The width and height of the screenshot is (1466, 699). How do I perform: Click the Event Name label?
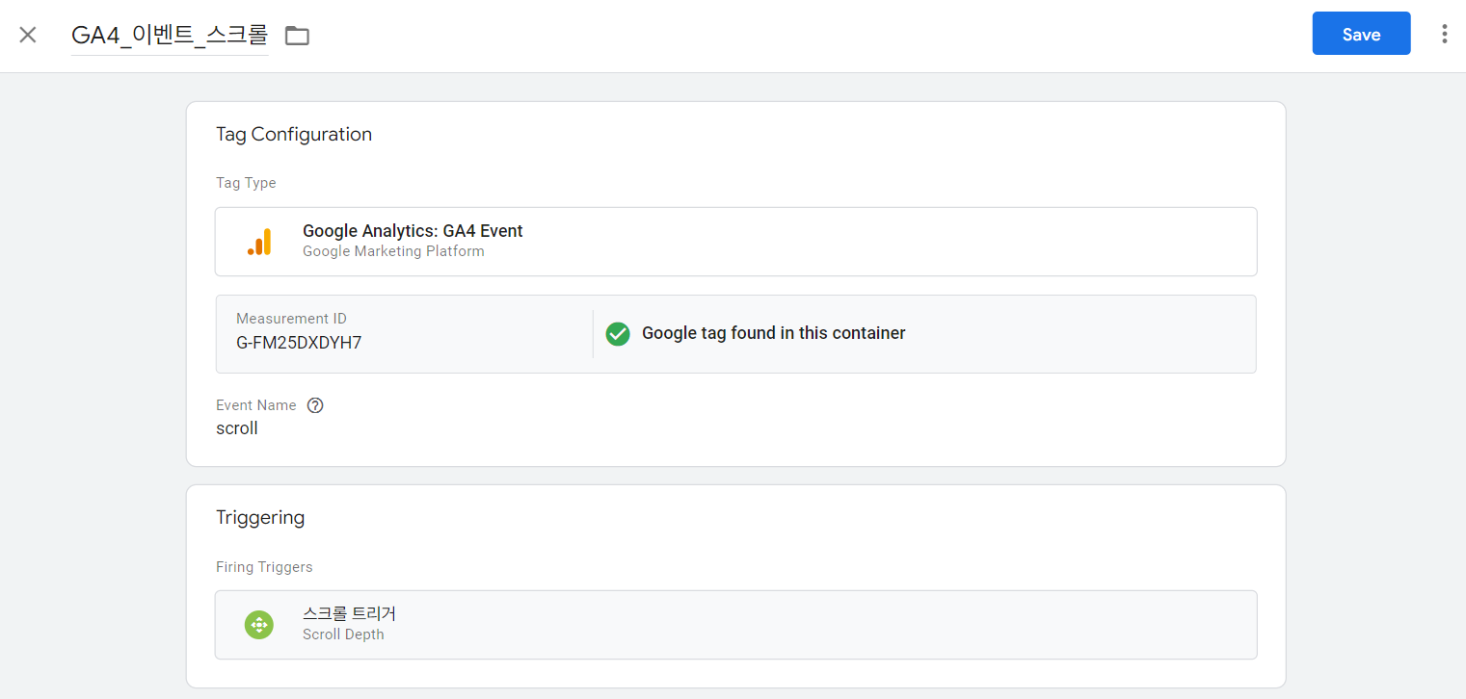pos(256,405)
